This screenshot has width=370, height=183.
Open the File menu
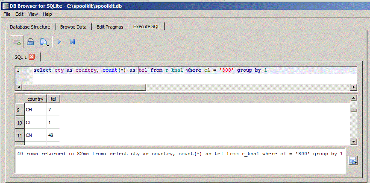pyautogui.click(x=7, y=14)
